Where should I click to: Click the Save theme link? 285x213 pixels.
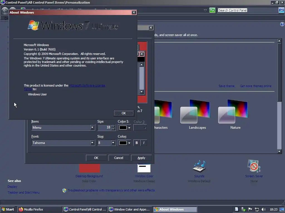[227, 86]
